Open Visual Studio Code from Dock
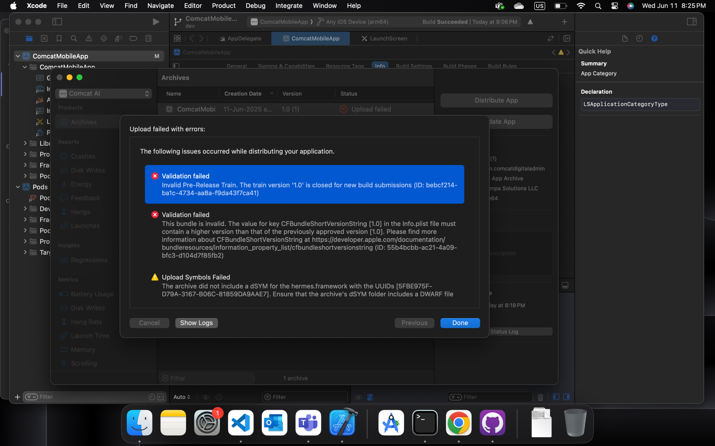The image size is (715, 446). (x=241, y=423)
